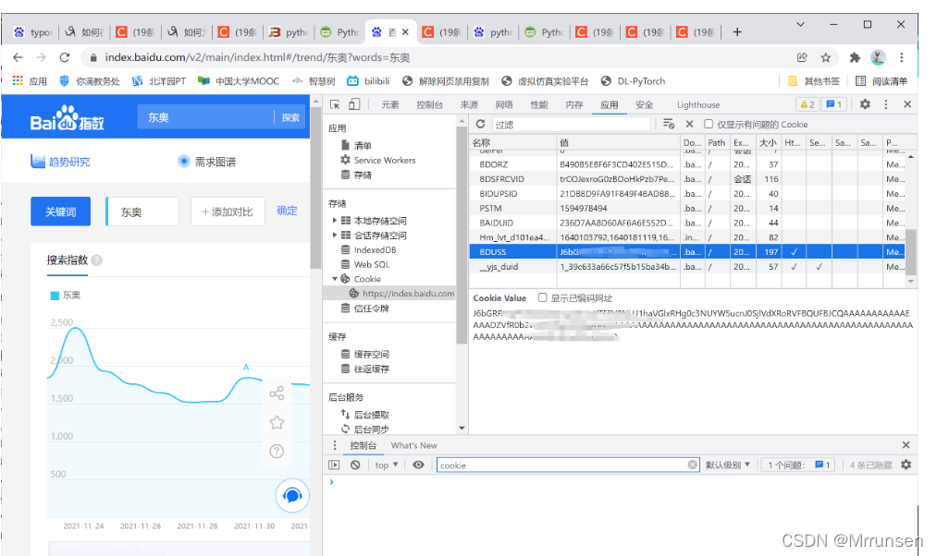Toggle device toolbar icon in DevTools
937x556 pixels.
(354, 104)
